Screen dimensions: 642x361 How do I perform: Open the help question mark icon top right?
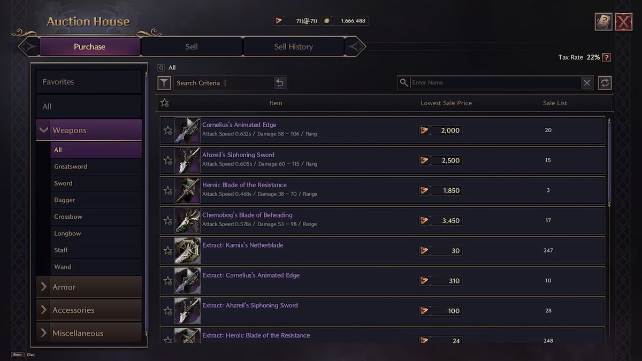[x=603, y=21]
